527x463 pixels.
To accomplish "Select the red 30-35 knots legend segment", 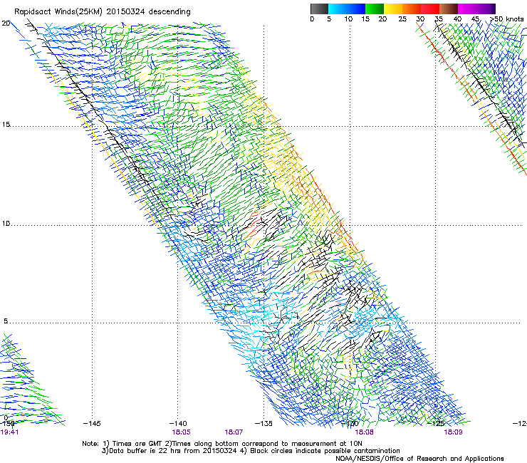I will point(430,9).
